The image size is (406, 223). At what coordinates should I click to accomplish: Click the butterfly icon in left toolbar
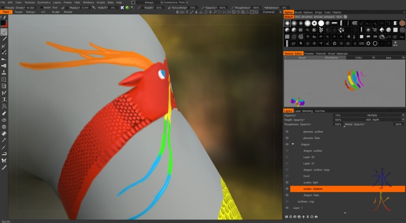coord(4,160)
